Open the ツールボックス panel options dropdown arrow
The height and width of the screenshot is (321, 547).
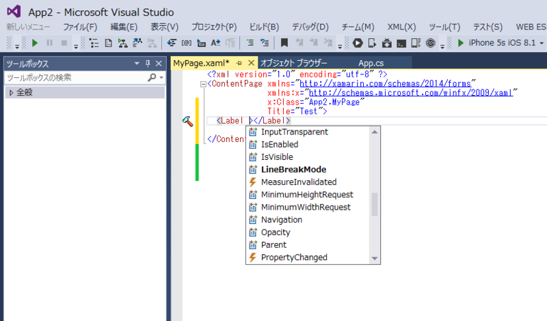click(x=137, y=64)
